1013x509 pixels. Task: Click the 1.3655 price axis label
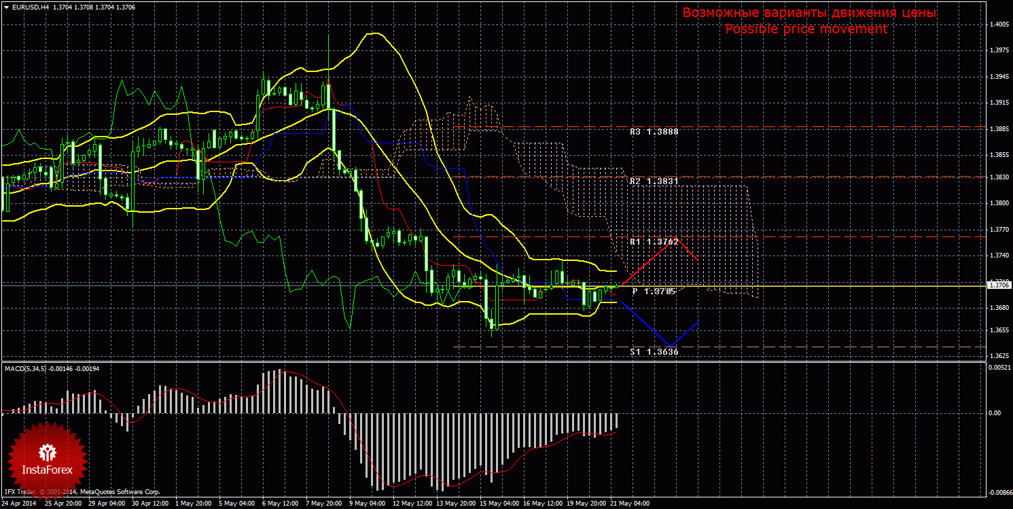(x=999, y=330)
